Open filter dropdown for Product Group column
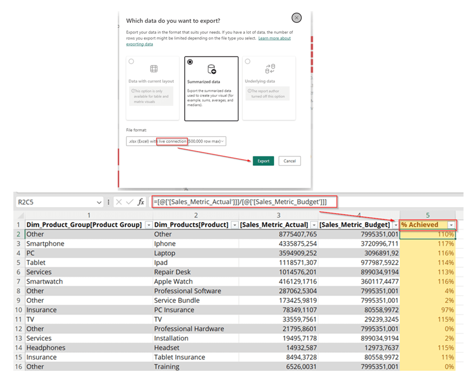473x375 pixels. coord(149,225)
